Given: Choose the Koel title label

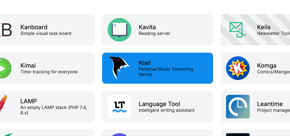Looking at the screenshot, I should pos(144,63).
